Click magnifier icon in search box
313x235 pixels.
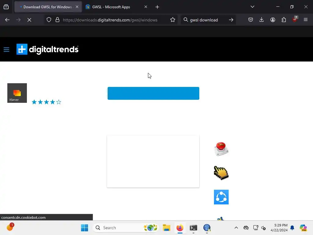point(186,20)
